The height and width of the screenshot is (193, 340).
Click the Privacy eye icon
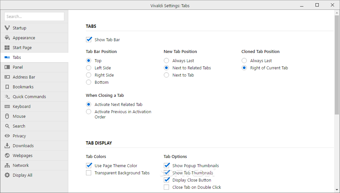pyautogui.click(x=7, y=136)
